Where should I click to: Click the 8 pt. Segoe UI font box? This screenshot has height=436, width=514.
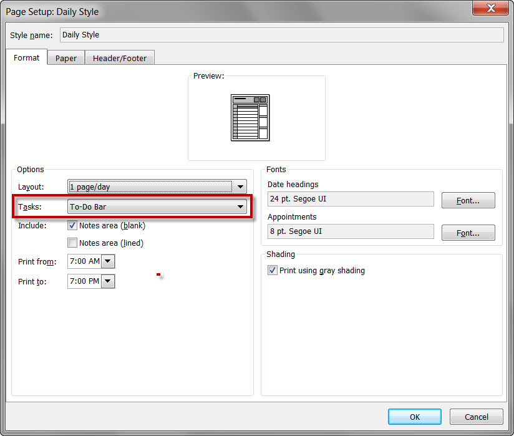pos(351,231)
